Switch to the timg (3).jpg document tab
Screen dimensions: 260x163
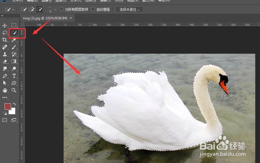[x=45, y=18]
